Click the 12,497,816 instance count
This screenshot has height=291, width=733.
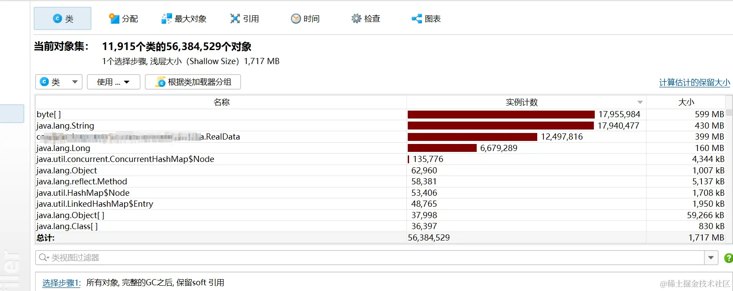point(562,137)
